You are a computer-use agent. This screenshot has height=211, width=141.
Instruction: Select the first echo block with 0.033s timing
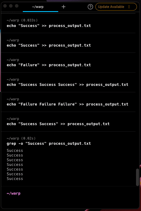point(68,23)
